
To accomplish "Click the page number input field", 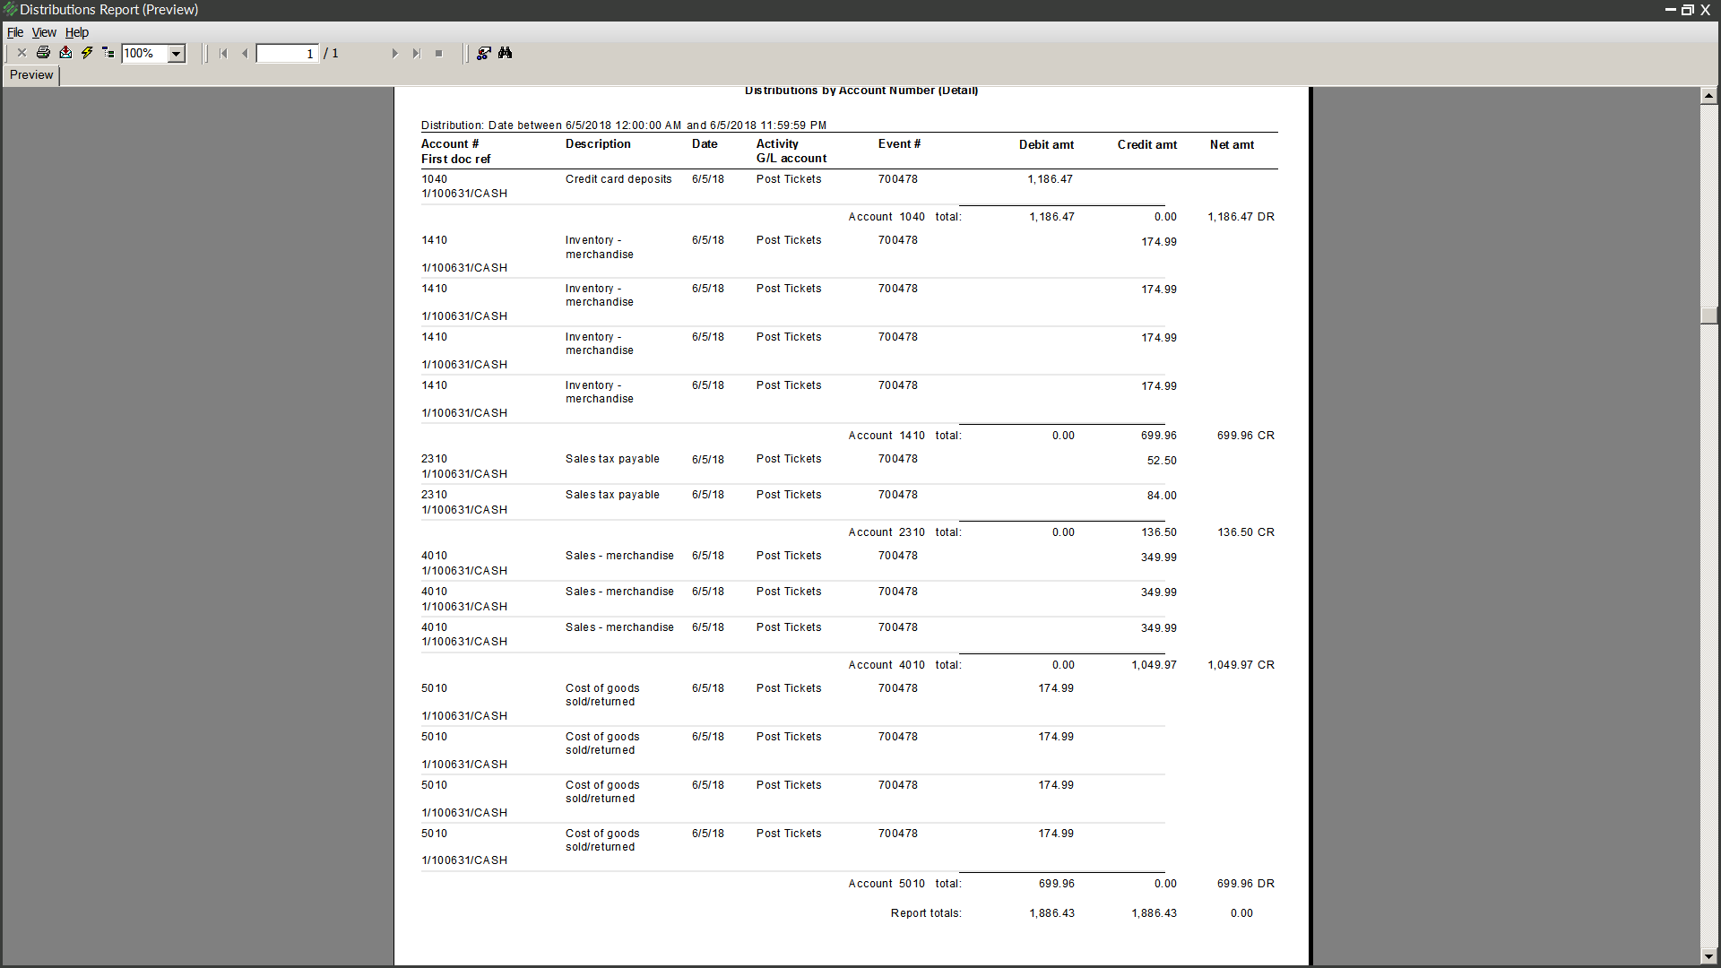I will (287, 54).
